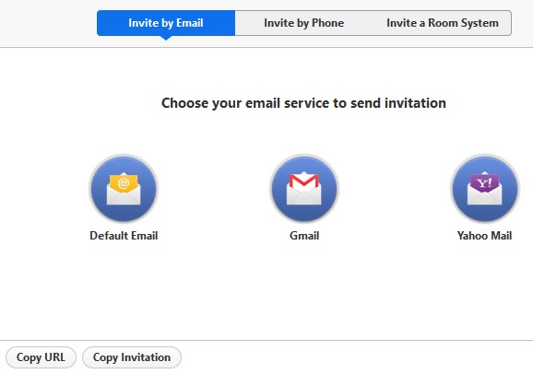The height and width of the screenshot is (374, 533).
Task: Click the Copy URL button
Action: 41,357
